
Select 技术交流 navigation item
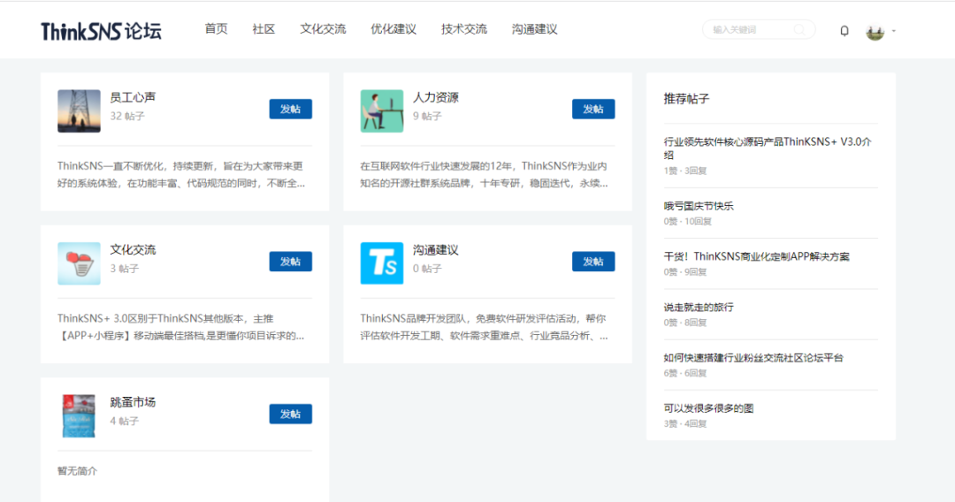464,29
